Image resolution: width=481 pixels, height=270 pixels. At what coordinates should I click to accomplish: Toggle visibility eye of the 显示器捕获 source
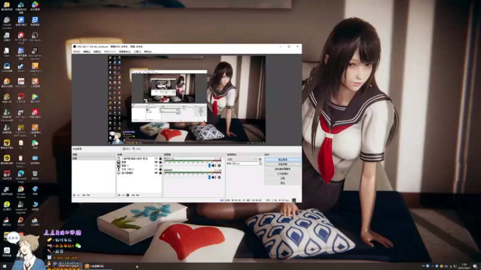[x=156, y=173]
